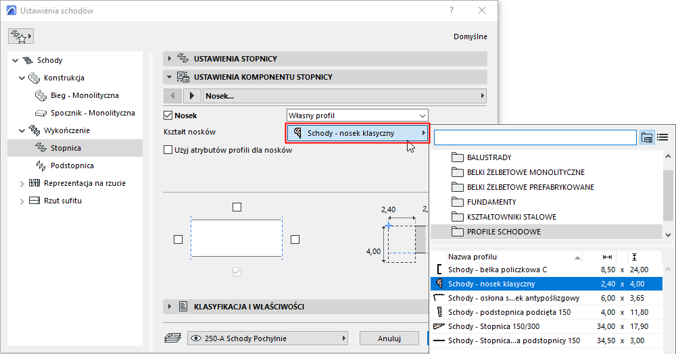Select Schody - Stopnica...a podstopnicy 150 profile
Viewport: 676px width, 354px height.
pyautogui.click(x=547, y=340)
